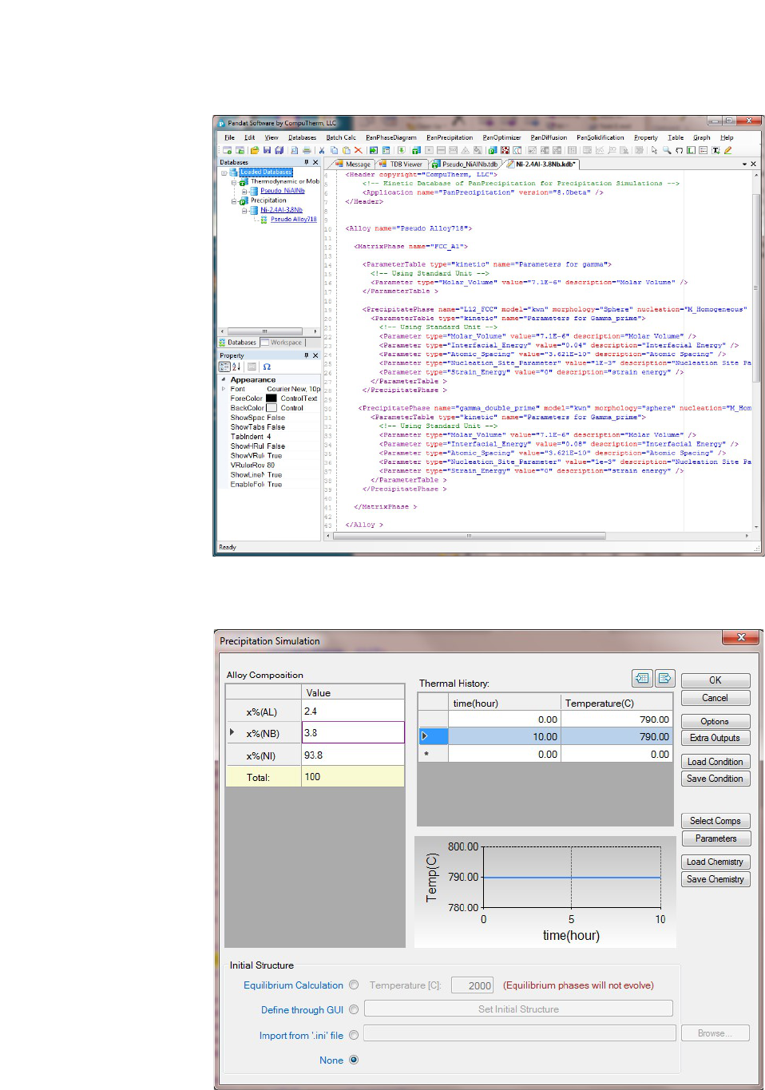Click the Save Condition button
765x1090 pixels.
click(715, 779)
